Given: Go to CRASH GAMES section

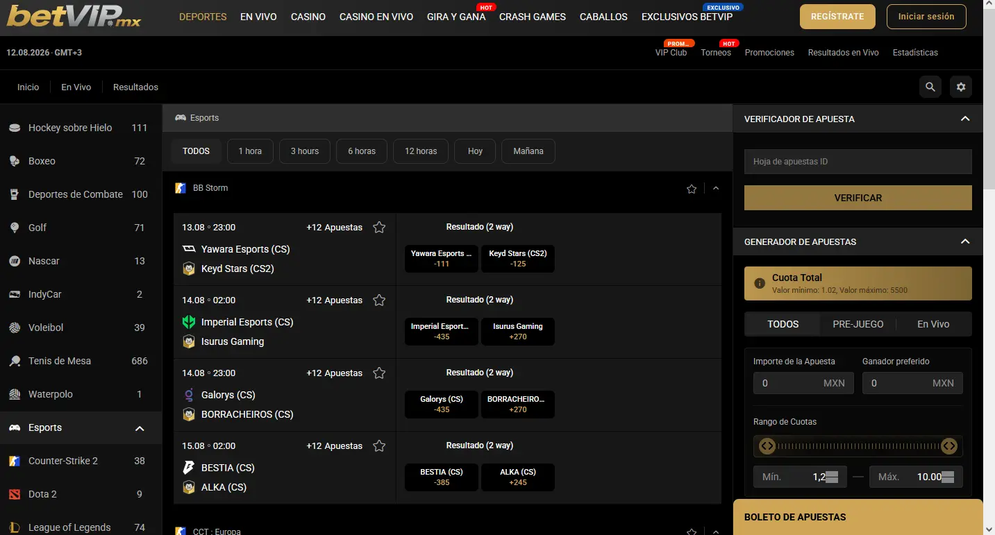Looking at the screenshot, I should coord(533,17).
